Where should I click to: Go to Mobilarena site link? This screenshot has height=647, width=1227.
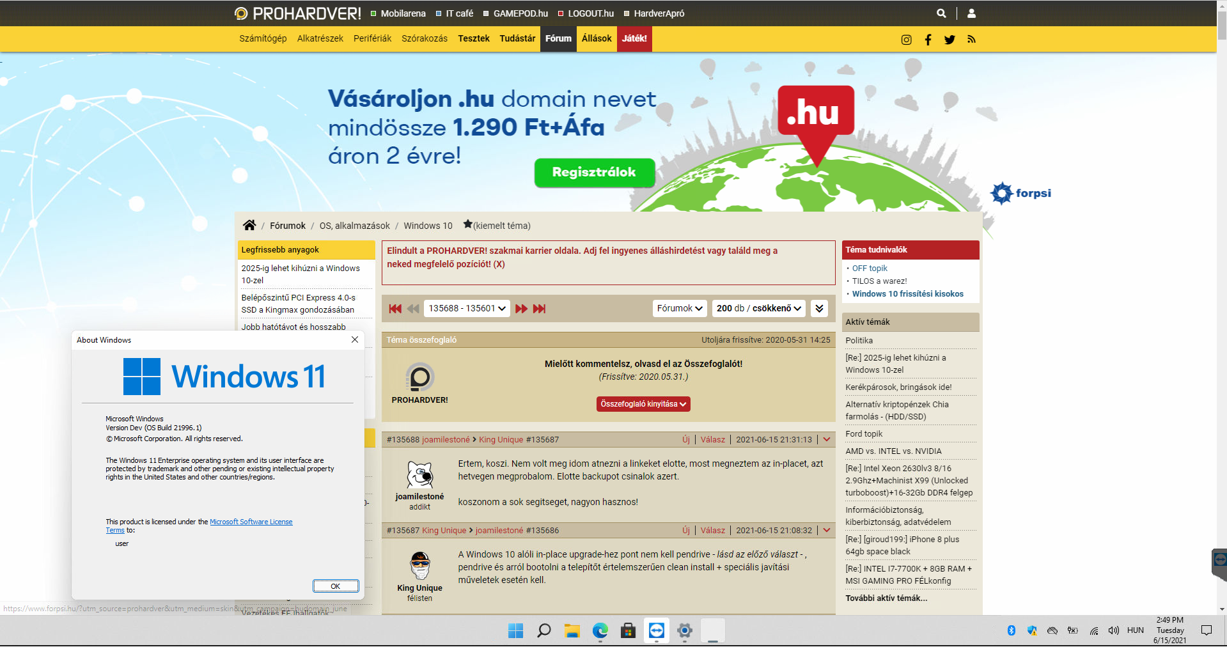pos(398,13)
